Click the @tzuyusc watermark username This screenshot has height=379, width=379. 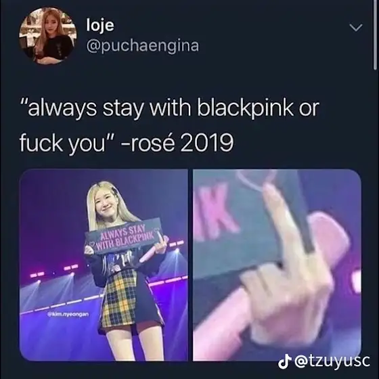click(x=331, y=361)
